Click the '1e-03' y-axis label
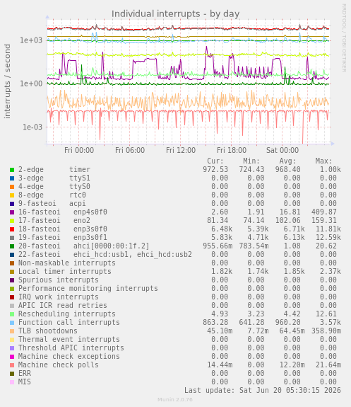The height and width of the screenshot is (407, 351). [x=32, y=127]
